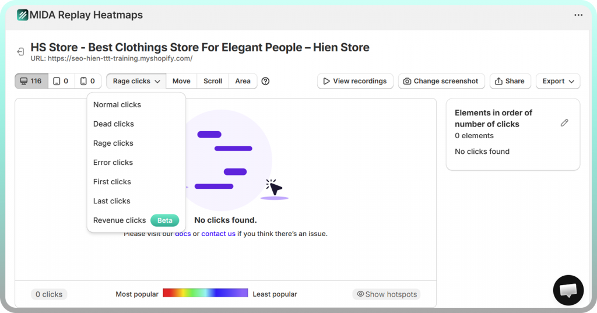Open the three-dot more options menu
Screen dimensions: 597x313
578,15
